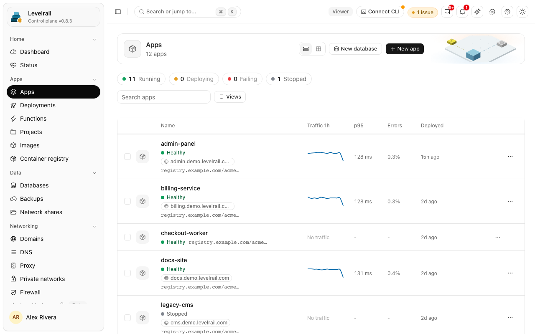Open the chat feedback icon
Screen dimensions: 535x334
492,12
